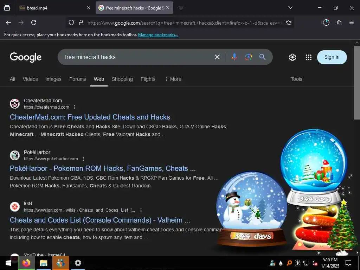Reload the current page
This screenshot has width=360, height=270.
coord(34,22)
